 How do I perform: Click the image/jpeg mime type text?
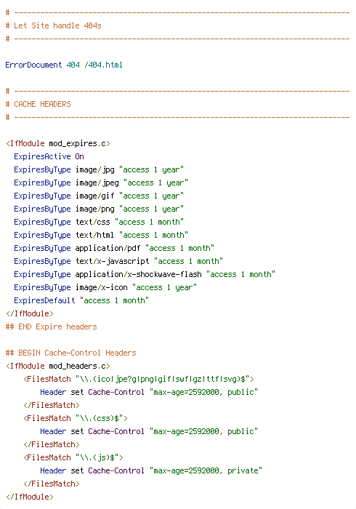tap(97, 183)
